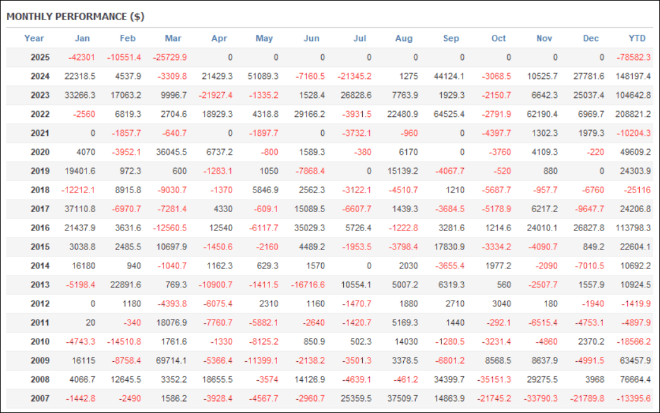Viewport: 660px width, 413px height.
Task: Click the -78582.3 YTD value for 2025
Action: pyautogui.click(x=634, y=57)
